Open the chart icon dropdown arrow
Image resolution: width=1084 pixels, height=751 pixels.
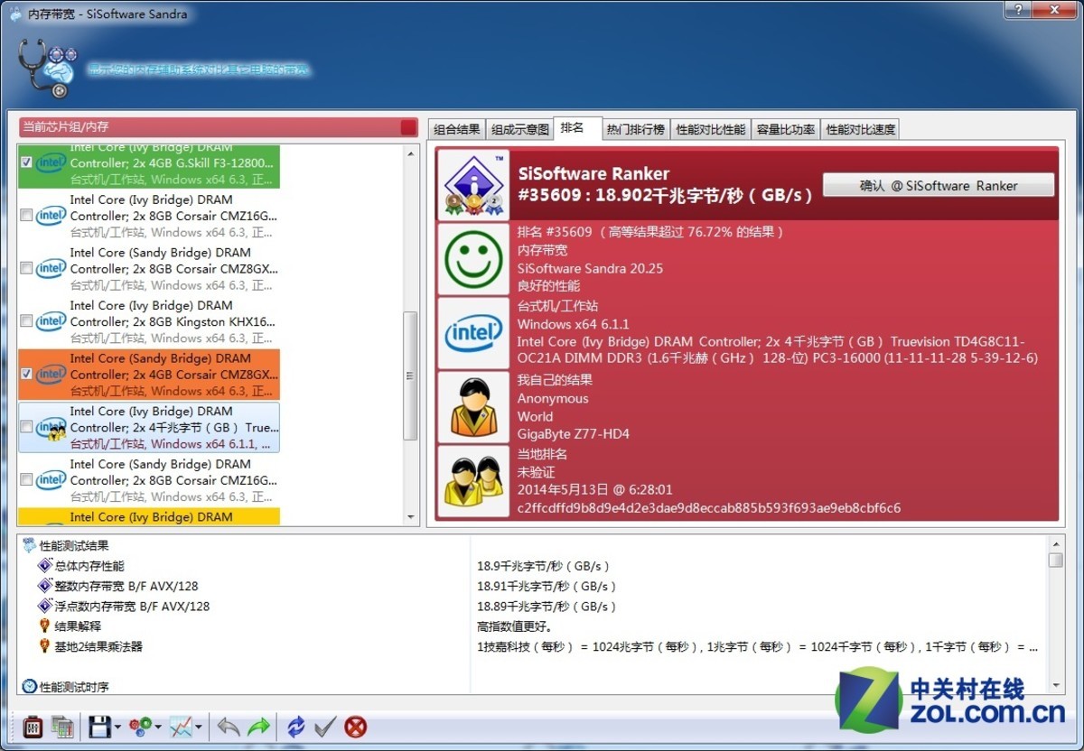pos(199,727)
